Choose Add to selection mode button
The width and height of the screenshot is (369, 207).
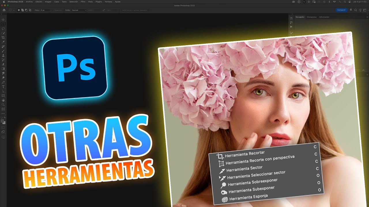pos(23,10)
